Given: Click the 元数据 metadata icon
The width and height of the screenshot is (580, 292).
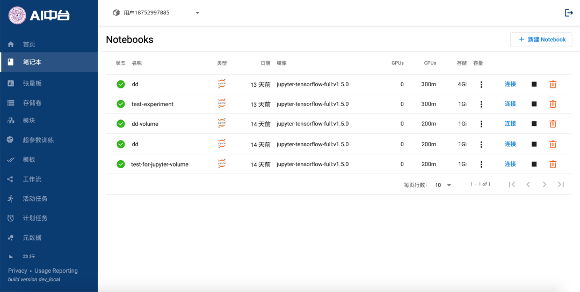Looking at the screenshot, I should 11,238.
